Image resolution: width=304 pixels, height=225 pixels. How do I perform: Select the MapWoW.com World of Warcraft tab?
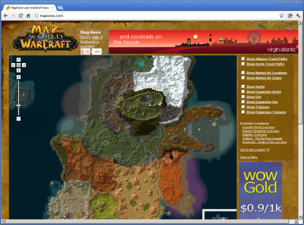tap(30, 8)
